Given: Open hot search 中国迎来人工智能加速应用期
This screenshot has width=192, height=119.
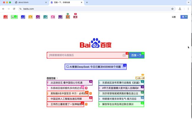Looking at the screenshot, I should click(x=69, y=99).
